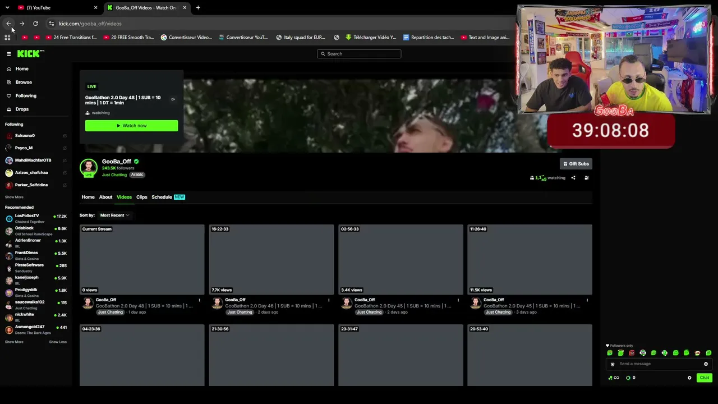Viewport: 718px width, 404px height.
Task: Open Sukuuna0 followed channel
Action: [x=36, y=136]
